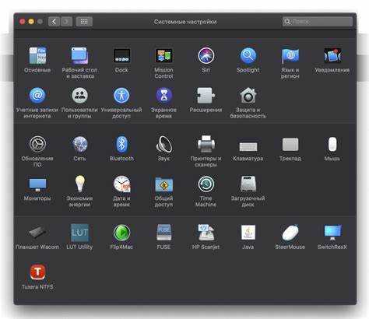Image resolution: width=369 pixels, height=319 pixels.
Task: Click the forward navigation arrow
Action: pos(66,22)
